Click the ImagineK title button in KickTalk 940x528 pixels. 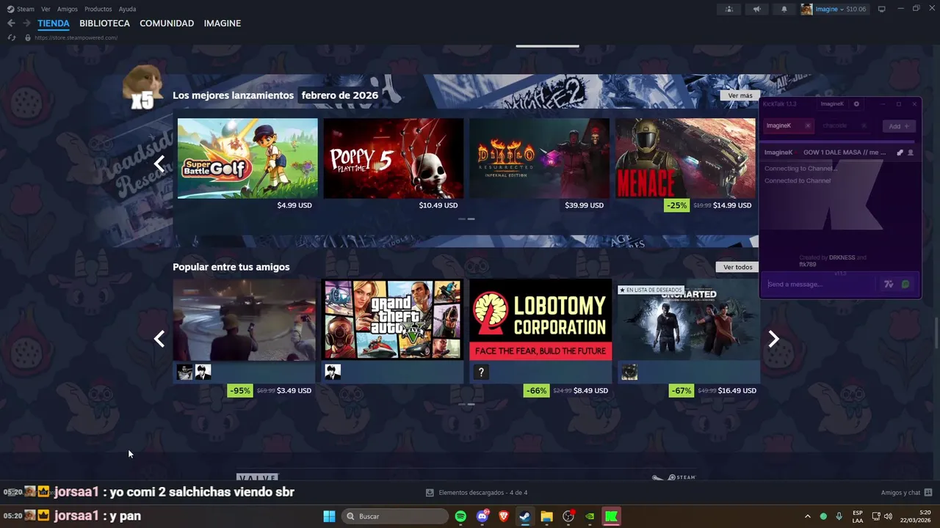pyautogui.click(x=832, y=104)
